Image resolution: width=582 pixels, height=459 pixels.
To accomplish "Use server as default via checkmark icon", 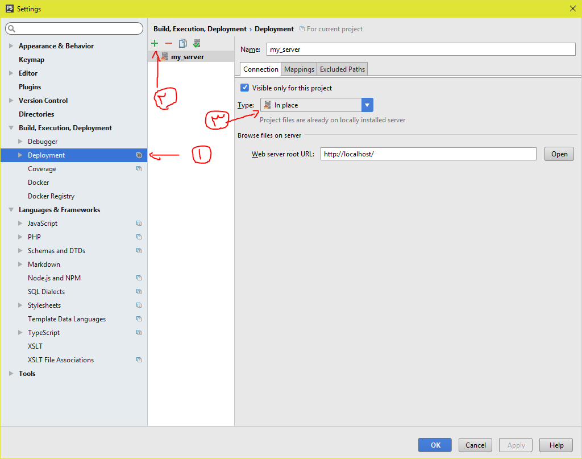I will click(x=197, y=43).
